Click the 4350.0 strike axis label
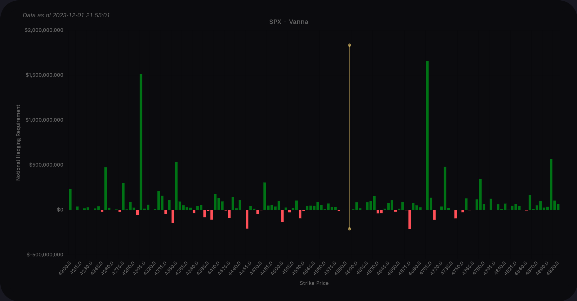This screenshot has width=577, height=301. (x=171, y=268)
